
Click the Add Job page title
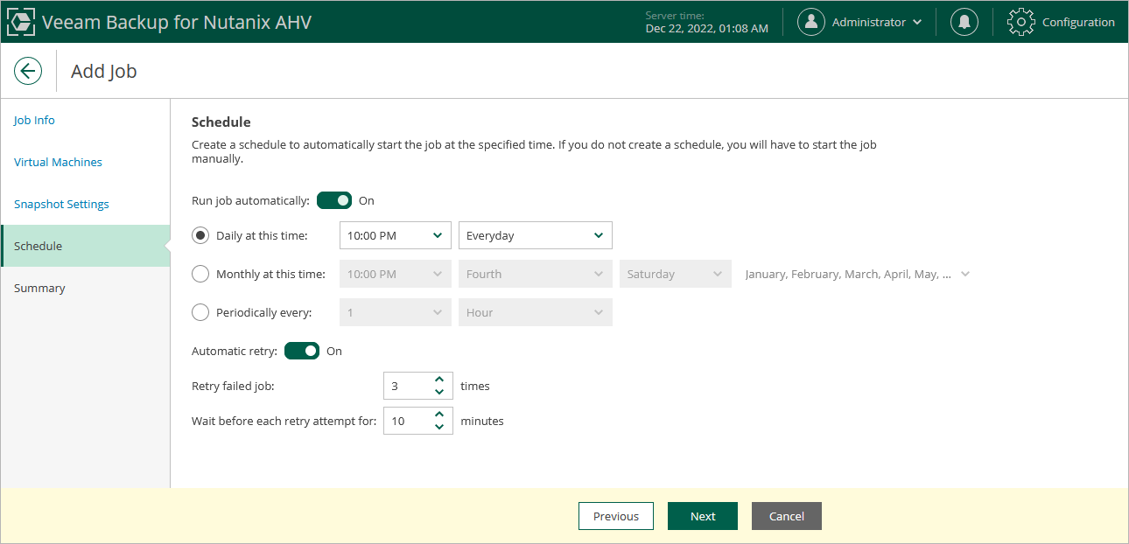pos(104,71)
